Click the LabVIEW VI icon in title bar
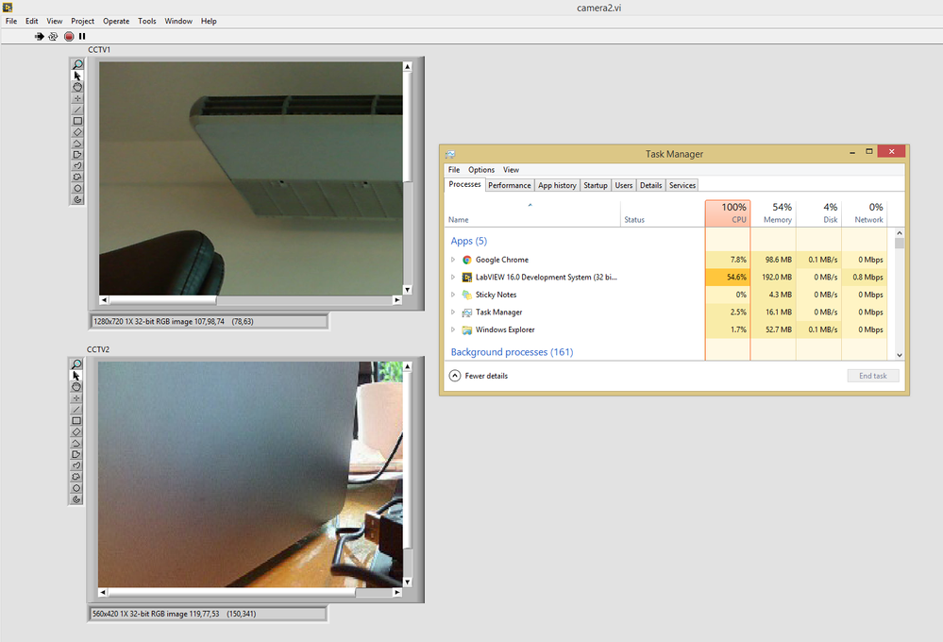The width and height of the screenshot is (943, 642). click(8, 8)
